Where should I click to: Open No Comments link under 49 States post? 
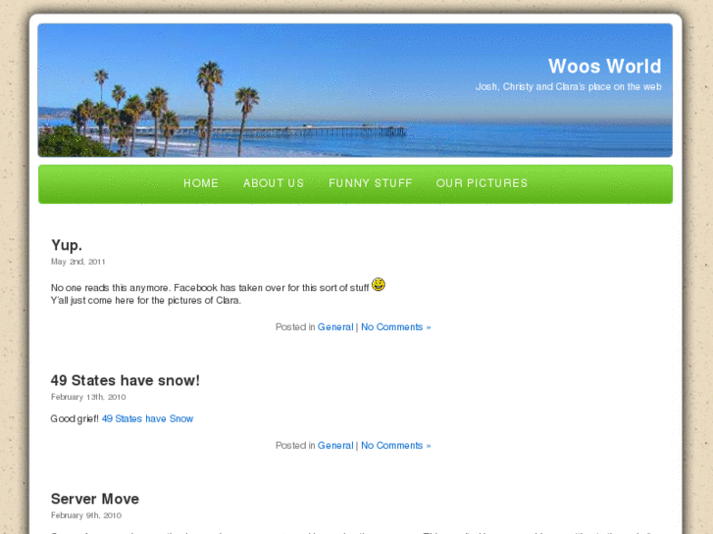tap(395, 446)
